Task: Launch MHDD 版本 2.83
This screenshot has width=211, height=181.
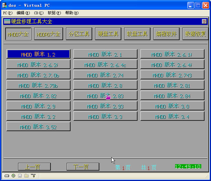Action: point(105,96)
